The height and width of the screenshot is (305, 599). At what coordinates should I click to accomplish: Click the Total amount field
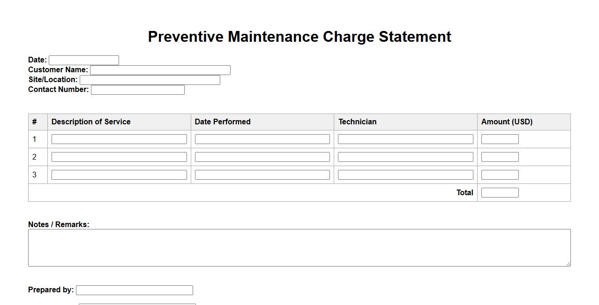500,193
